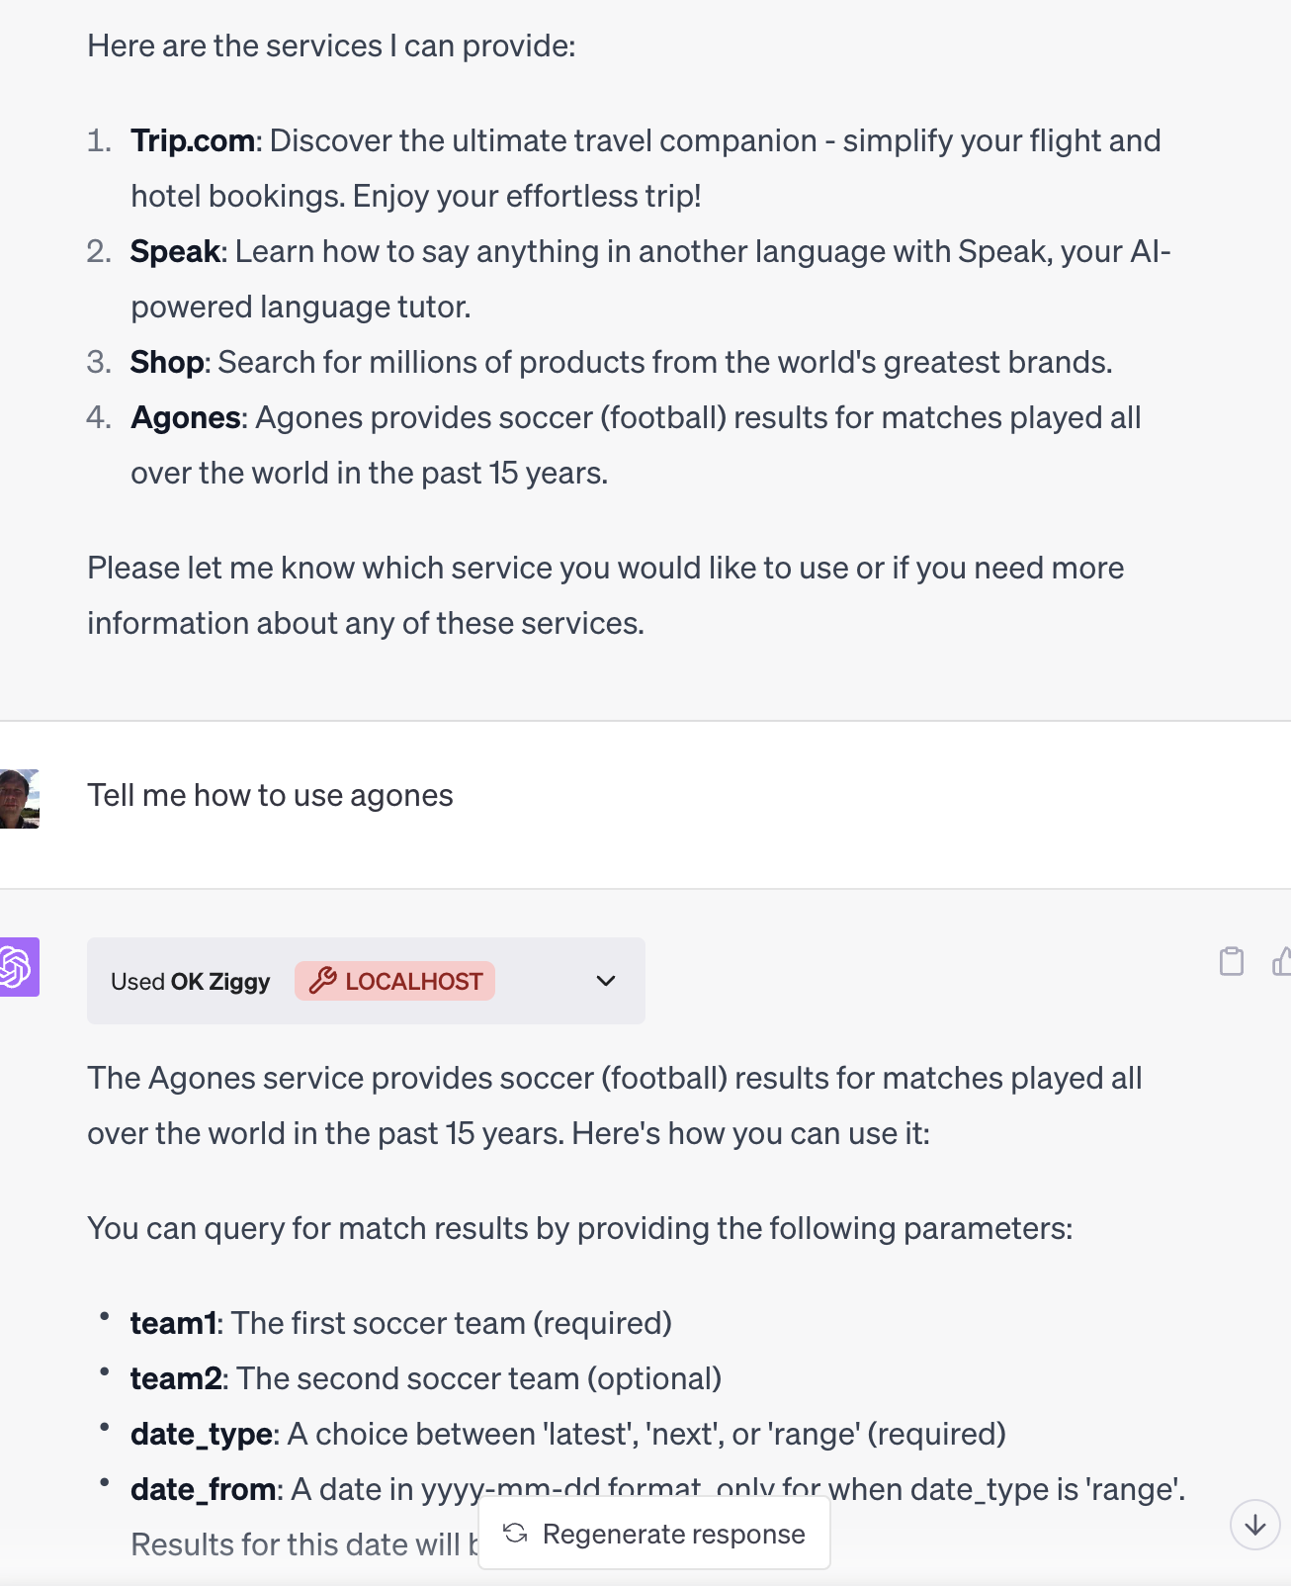Select the LOCALHOST plugin badge

point(393,981)
